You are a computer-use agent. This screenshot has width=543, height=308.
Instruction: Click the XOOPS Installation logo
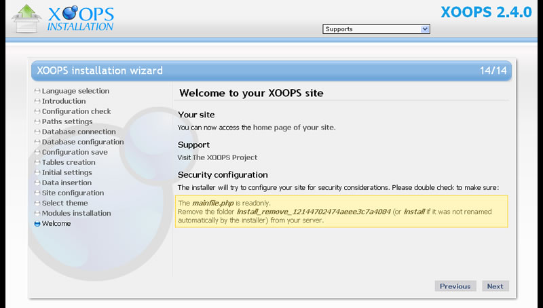click(x=62, y=19)
